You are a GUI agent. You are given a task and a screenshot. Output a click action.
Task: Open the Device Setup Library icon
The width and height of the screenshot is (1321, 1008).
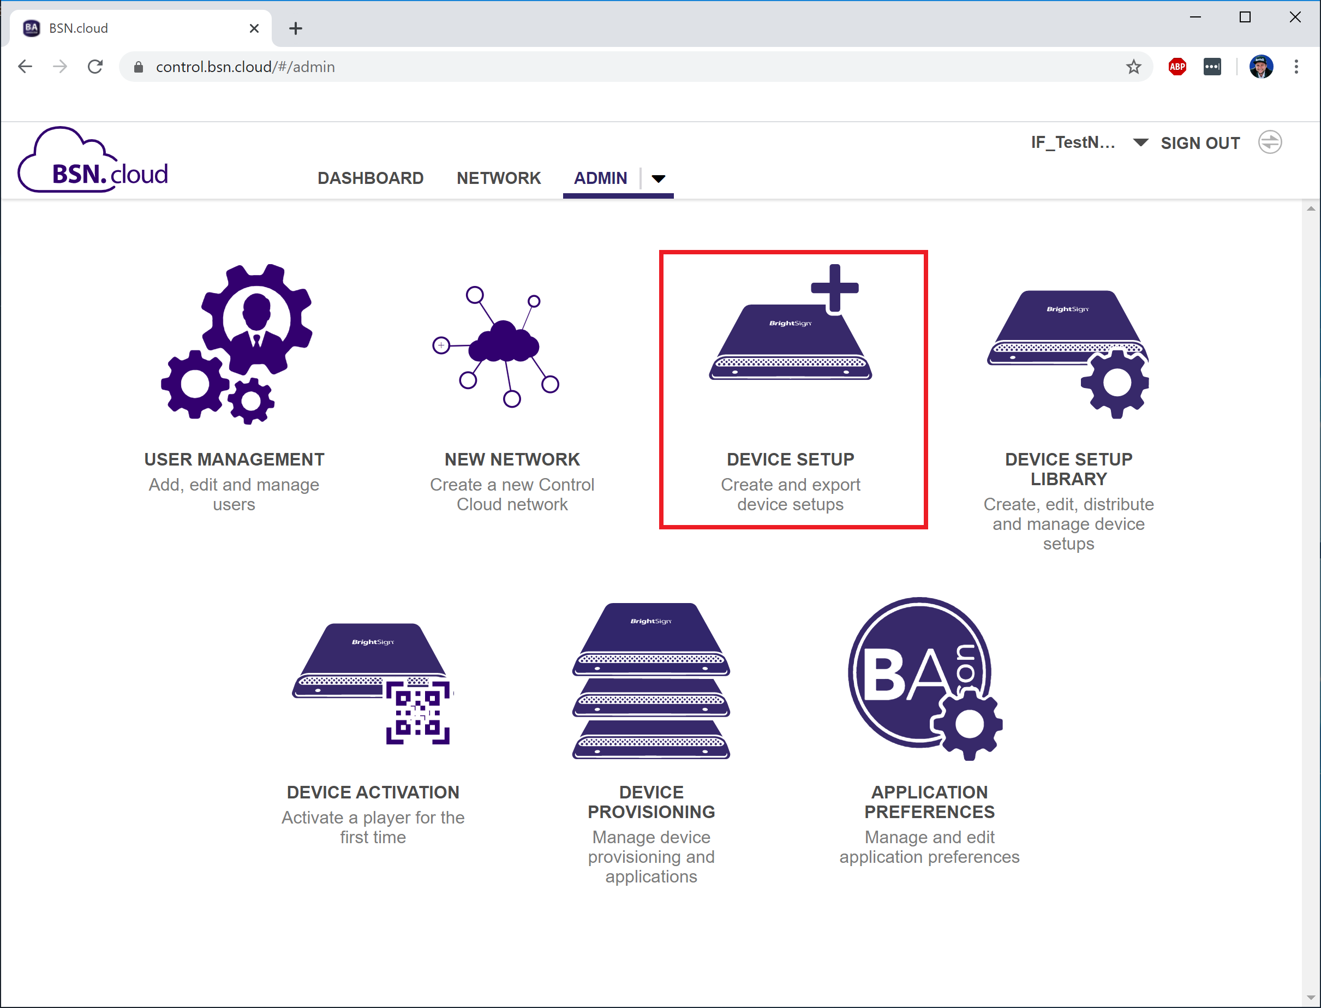(x=1068, y=354)
